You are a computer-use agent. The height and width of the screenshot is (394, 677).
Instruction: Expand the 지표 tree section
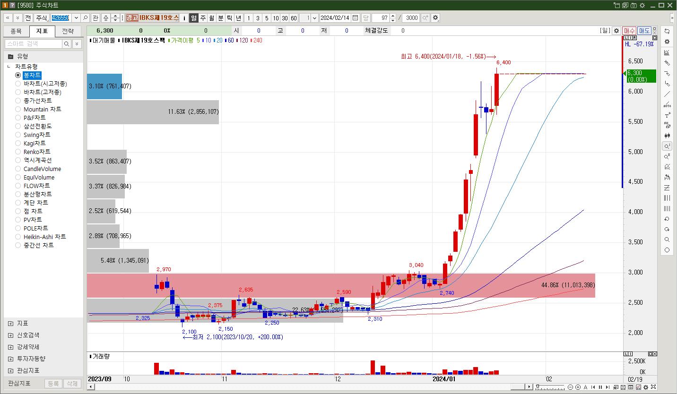click(x=10, y=324)
